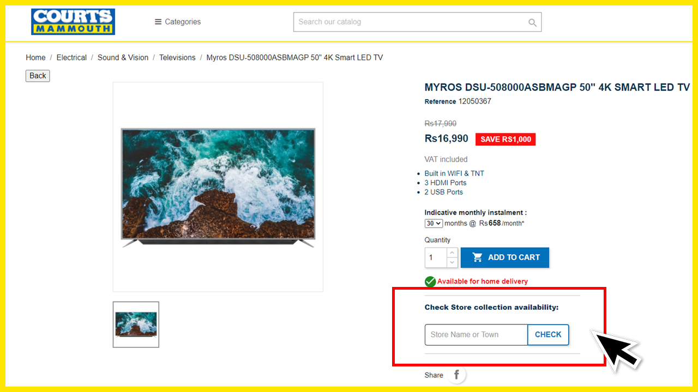Screen dimensions: 698x392
Task: Open Televisions breadcrumb category
Action: coord(177,57)
